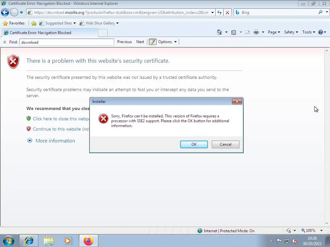Click Add to Favorites Bar star icon
This screenshot has width=330, height=247.
[34, 23]
